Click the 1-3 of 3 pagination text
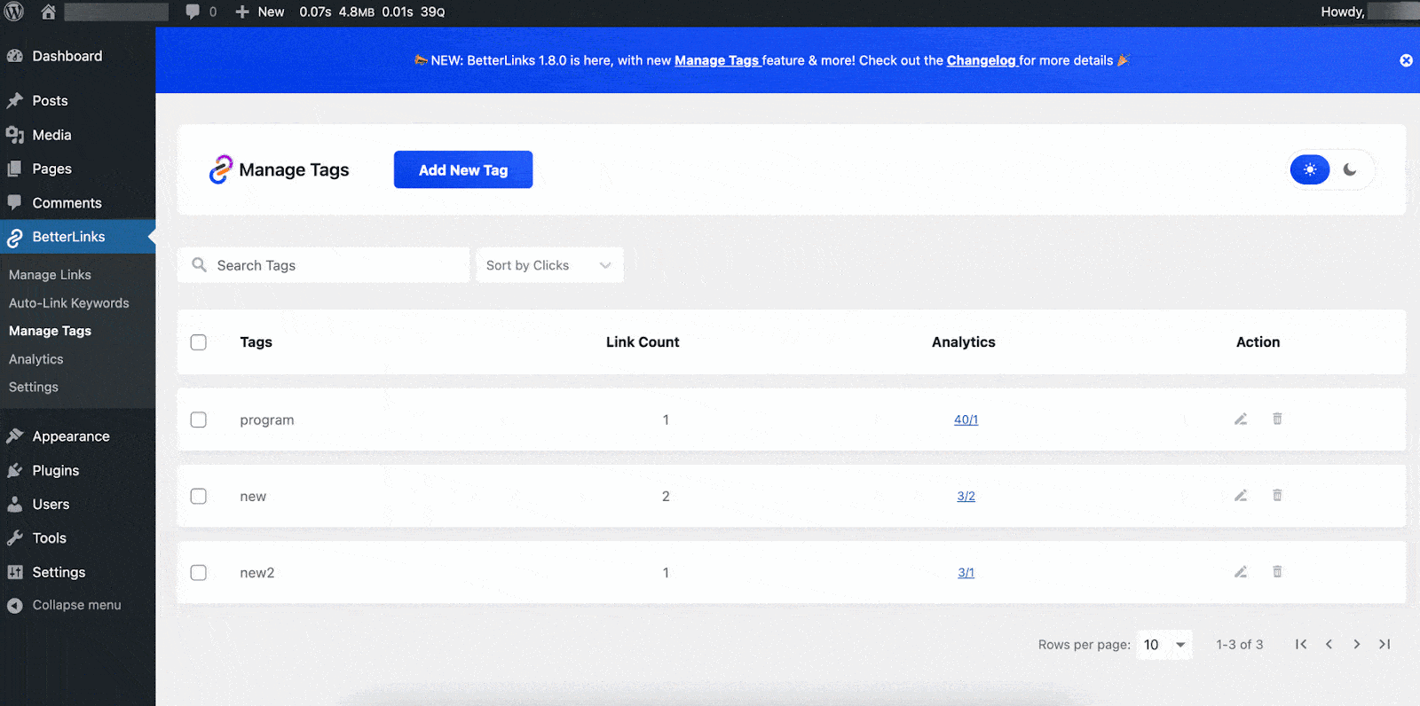Image resolution: width=1420 pixels, height=706 pixels. coord(1239,645)
